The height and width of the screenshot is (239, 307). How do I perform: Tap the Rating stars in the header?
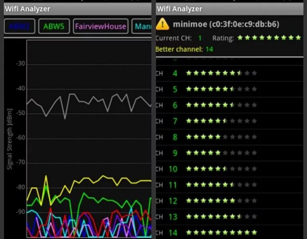point(269,37)
